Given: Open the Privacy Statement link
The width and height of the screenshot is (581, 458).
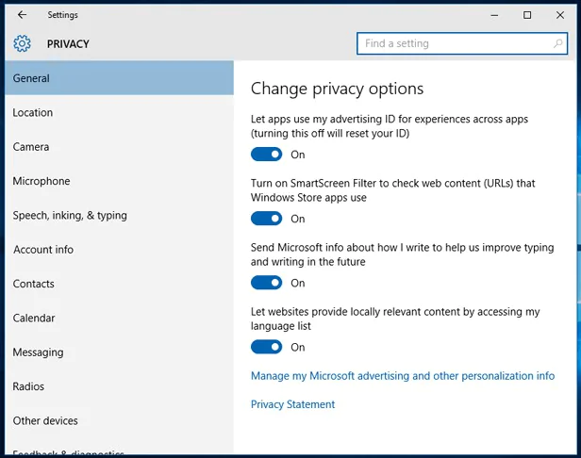Looking at the screenshot, I should click(292, 404).
